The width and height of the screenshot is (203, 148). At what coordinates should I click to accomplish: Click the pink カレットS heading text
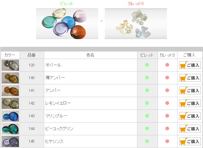(136, 4)
